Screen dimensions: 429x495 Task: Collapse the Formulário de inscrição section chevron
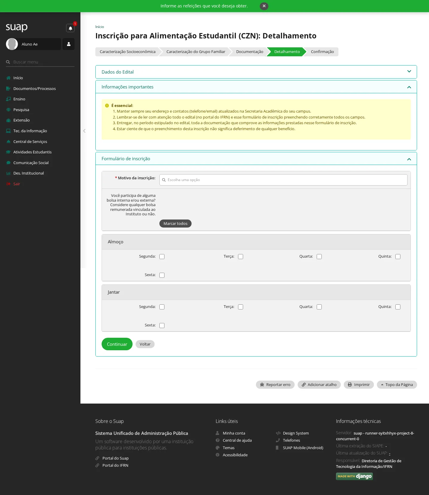[x=409, y=159]
